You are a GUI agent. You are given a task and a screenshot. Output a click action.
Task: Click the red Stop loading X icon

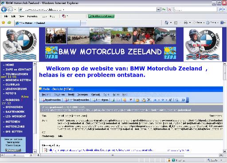tap(169, 10)
